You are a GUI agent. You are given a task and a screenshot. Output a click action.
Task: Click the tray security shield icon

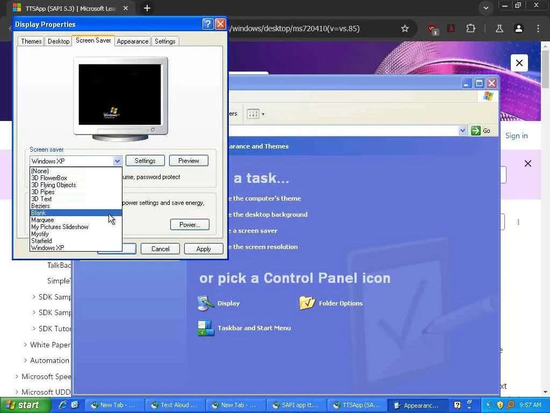[500, 405]
